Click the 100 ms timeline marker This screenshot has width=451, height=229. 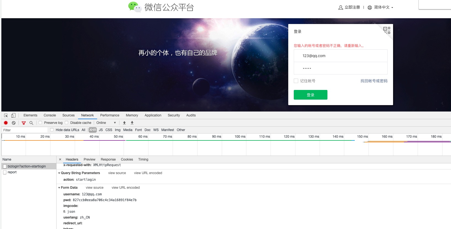[x=240, y=137]
